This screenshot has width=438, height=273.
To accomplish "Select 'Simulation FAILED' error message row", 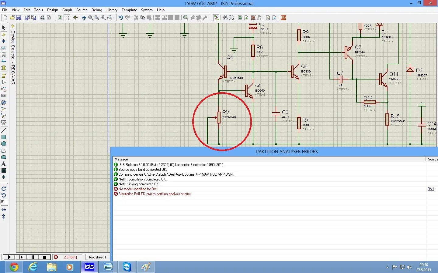I will (269, 194).
